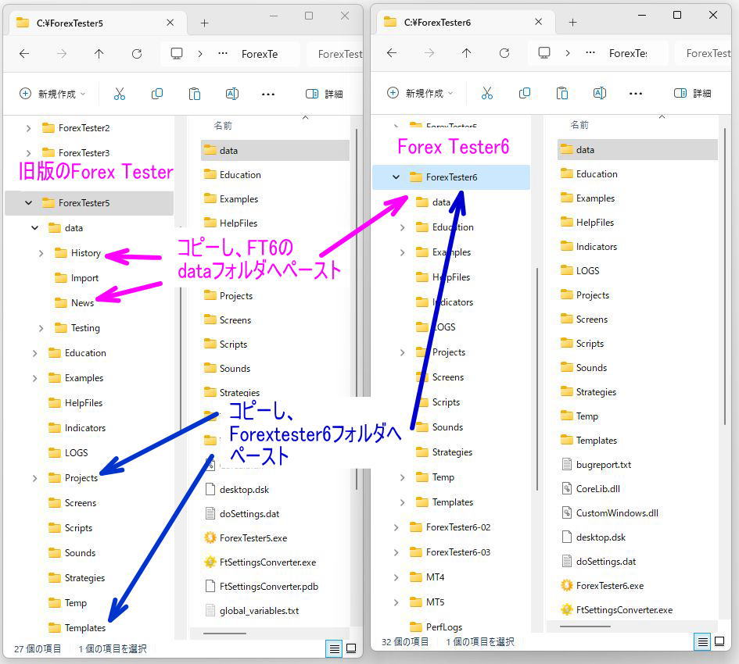
Task: Open ForexTester5.exe application file
Action: tap(253, 537)
